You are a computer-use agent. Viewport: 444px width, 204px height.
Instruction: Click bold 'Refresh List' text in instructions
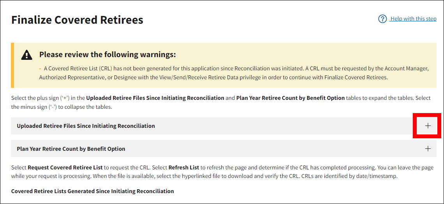pos(184,167)
